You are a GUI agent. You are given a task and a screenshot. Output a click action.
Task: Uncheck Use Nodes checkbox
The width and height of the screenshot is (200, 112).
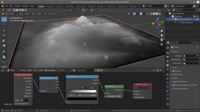45,70
